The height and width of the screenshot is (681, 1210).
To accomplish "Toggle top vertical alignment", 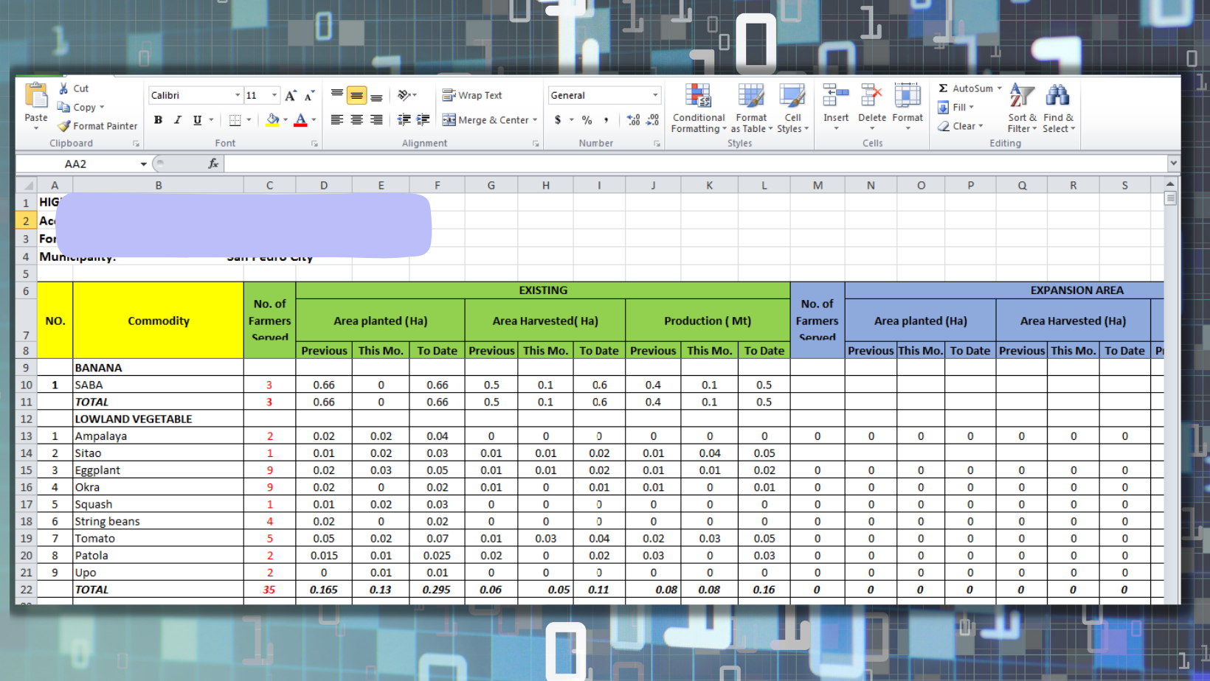I will (337, 95).
